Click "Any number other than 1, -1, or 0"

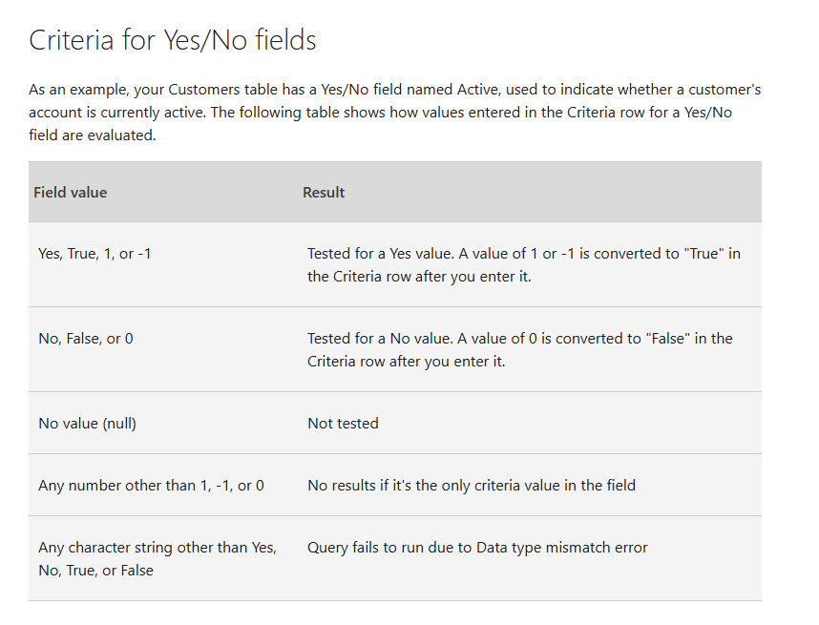tap(151, 485)
